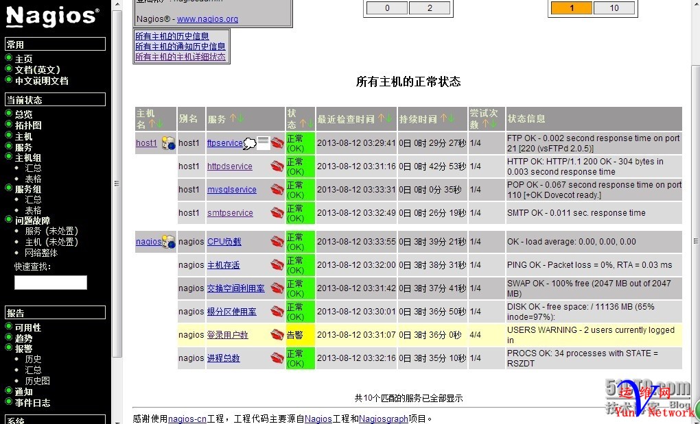Open 所有主机的主机详细状态 link
700x424 pixels.
180,57
